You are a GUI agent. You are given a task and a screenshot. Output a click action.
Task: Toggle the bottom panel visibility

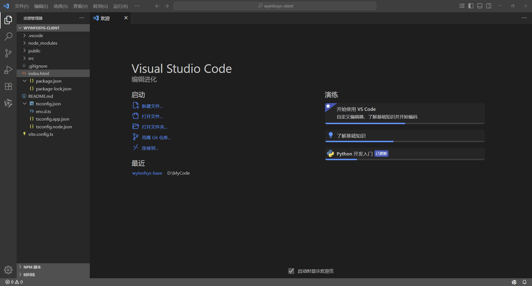[480, 6]
